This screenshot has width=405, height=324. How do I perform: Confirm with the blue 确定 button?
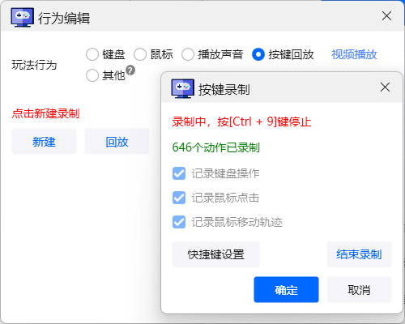286,289
